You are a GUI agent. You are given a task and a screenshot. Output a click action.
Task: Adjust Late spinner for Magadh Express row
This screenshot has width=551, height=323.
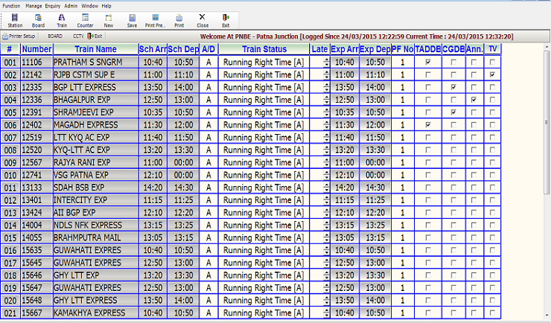pos(326,125)
